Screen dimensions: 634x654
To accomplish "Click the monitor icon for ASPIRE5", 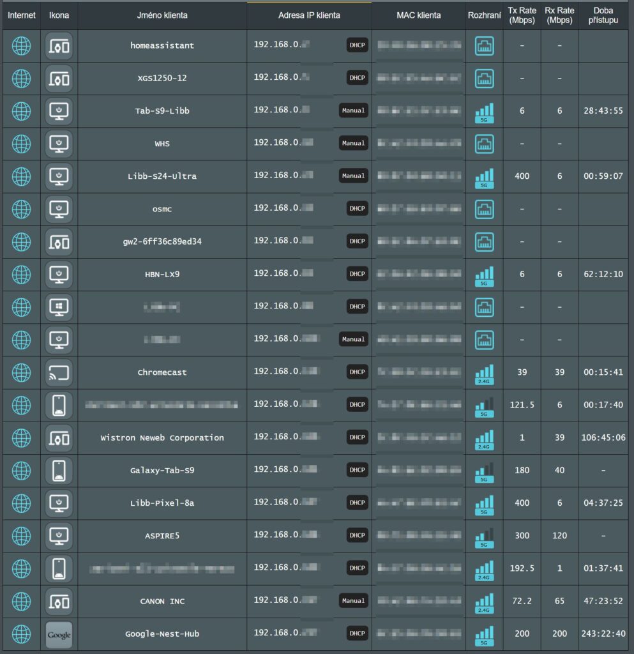I will [59, 536].
